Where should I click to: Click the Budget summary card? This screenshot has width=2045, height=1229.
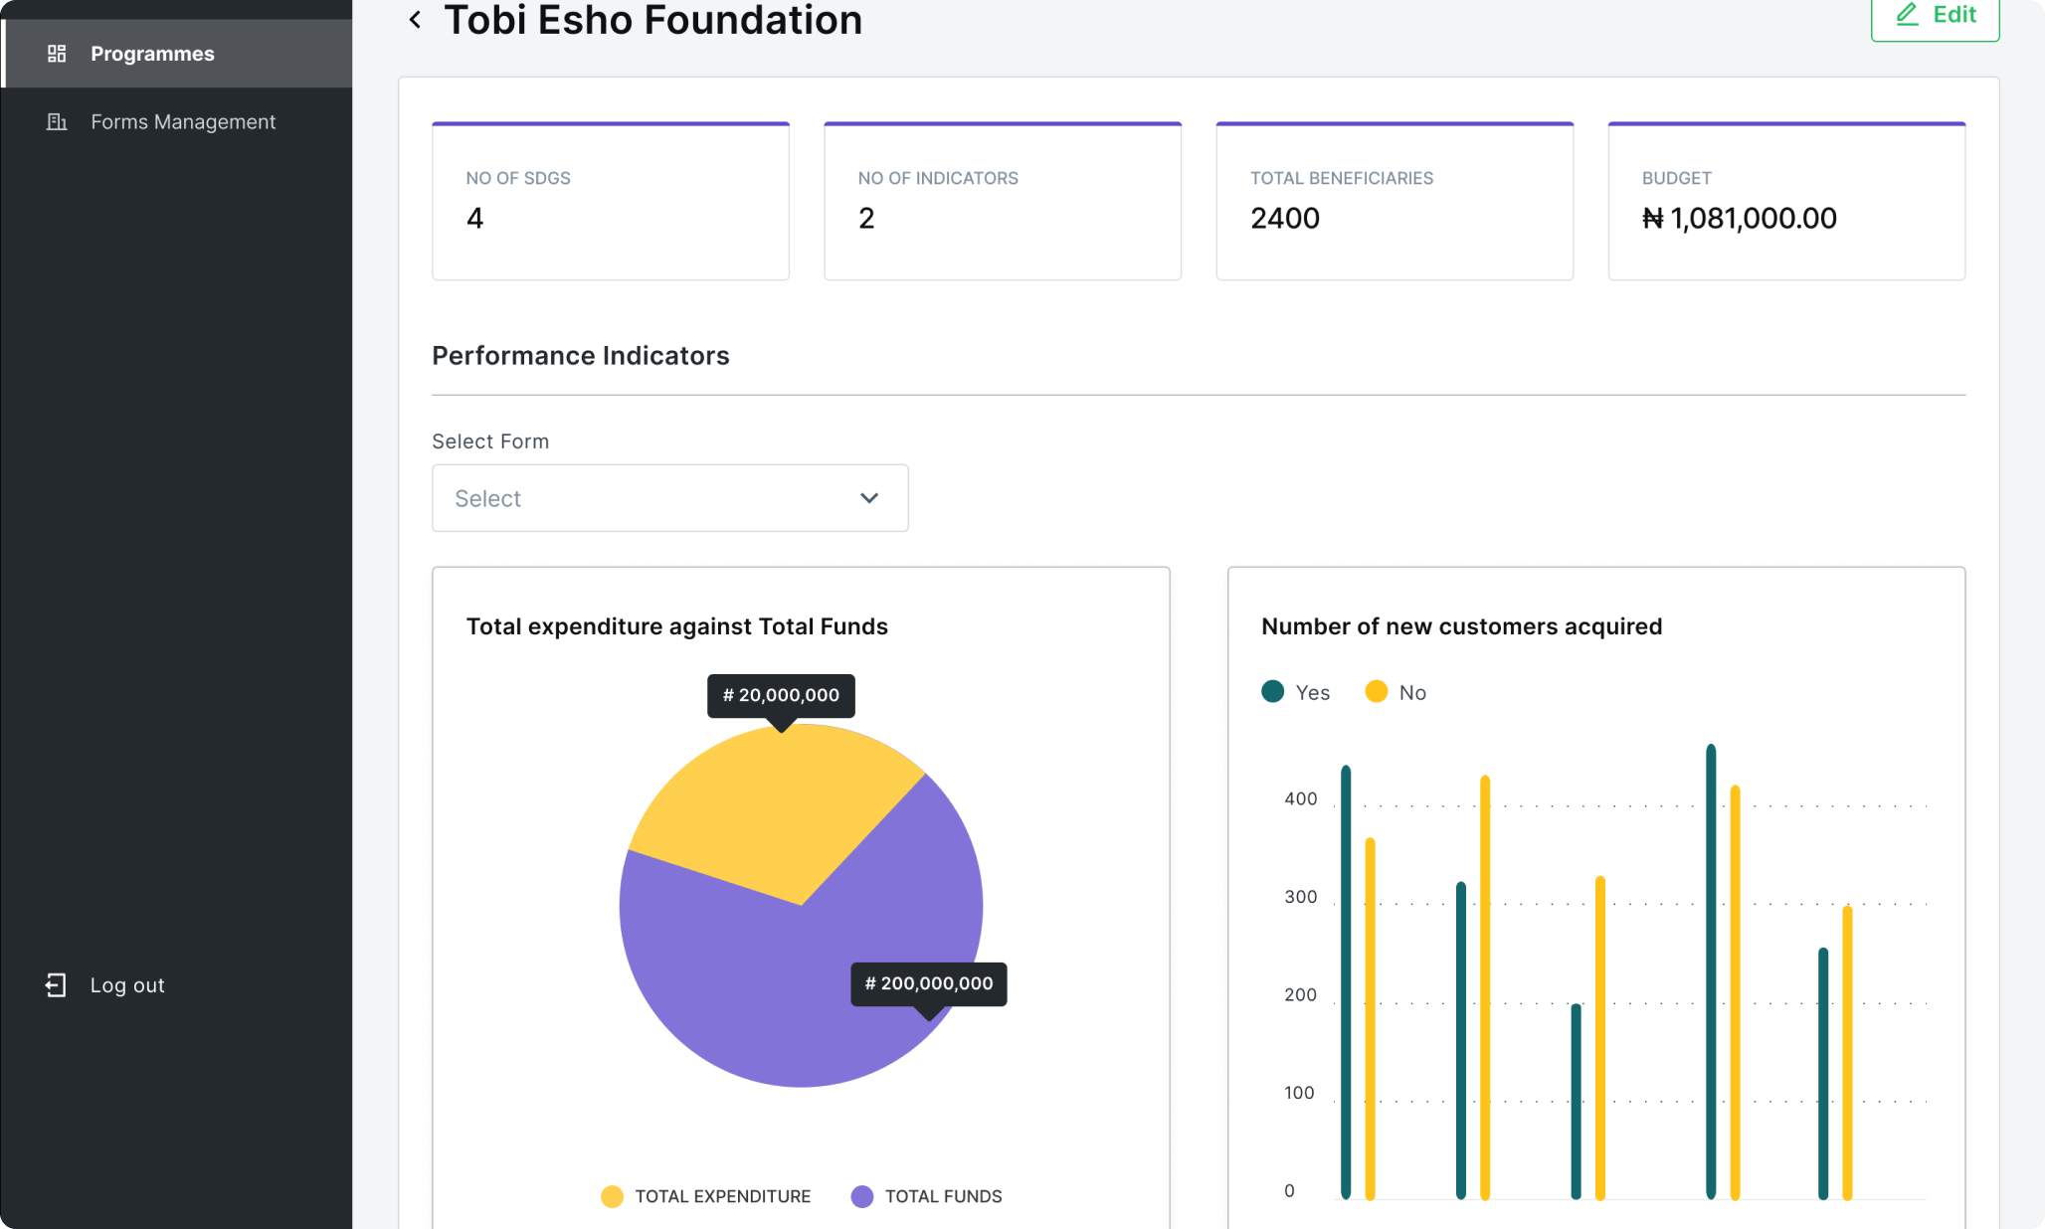click(x=1786, y=201)
